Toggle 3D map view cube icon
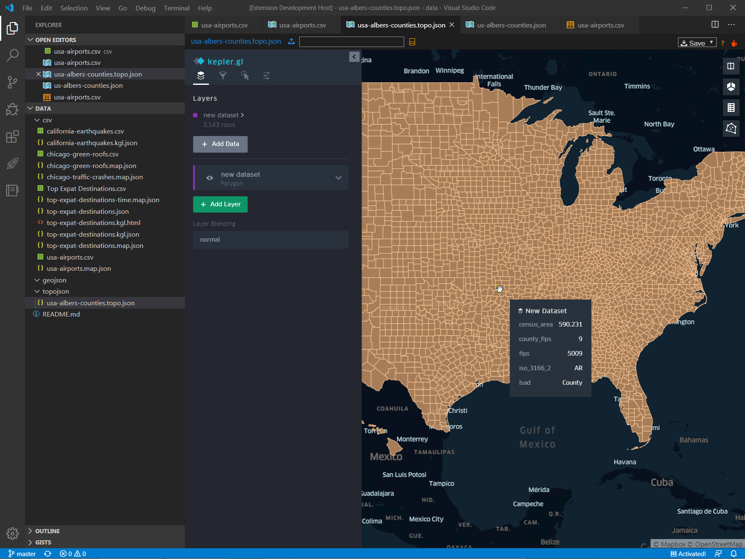The width and height of the screenshot is (745, 559). (x=731, y=87)
